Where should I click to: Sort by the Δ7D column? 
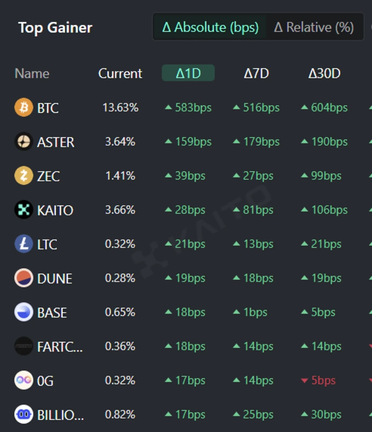(256, 73)
